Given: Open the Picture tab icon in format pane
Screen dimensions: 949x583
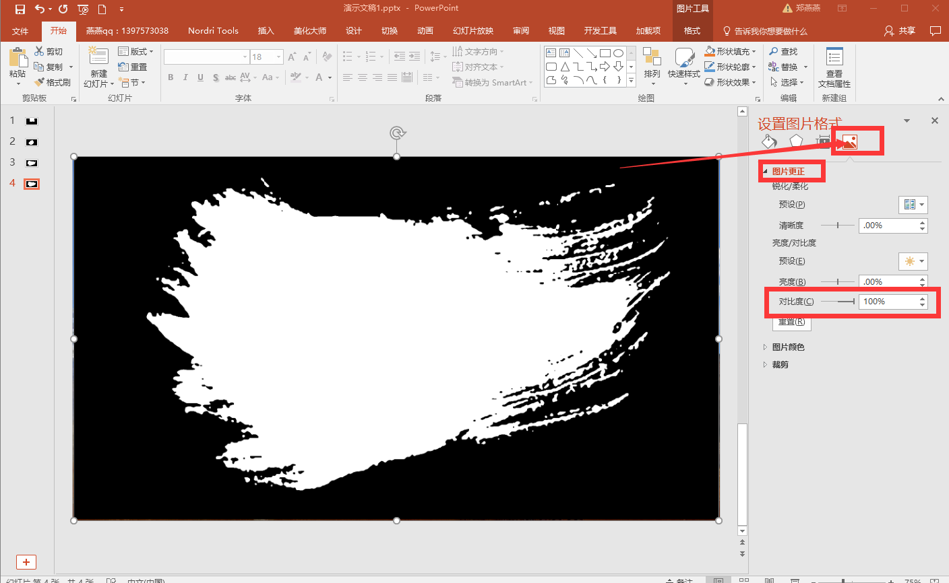Looking at the screenshot, I should click(849, 141).
